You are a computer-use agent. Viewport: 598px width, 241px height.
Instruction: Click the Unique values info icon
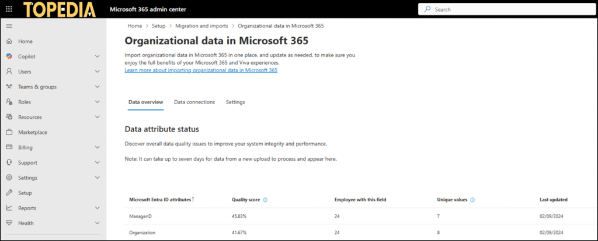pyautogui.click(x=472, y=200)
